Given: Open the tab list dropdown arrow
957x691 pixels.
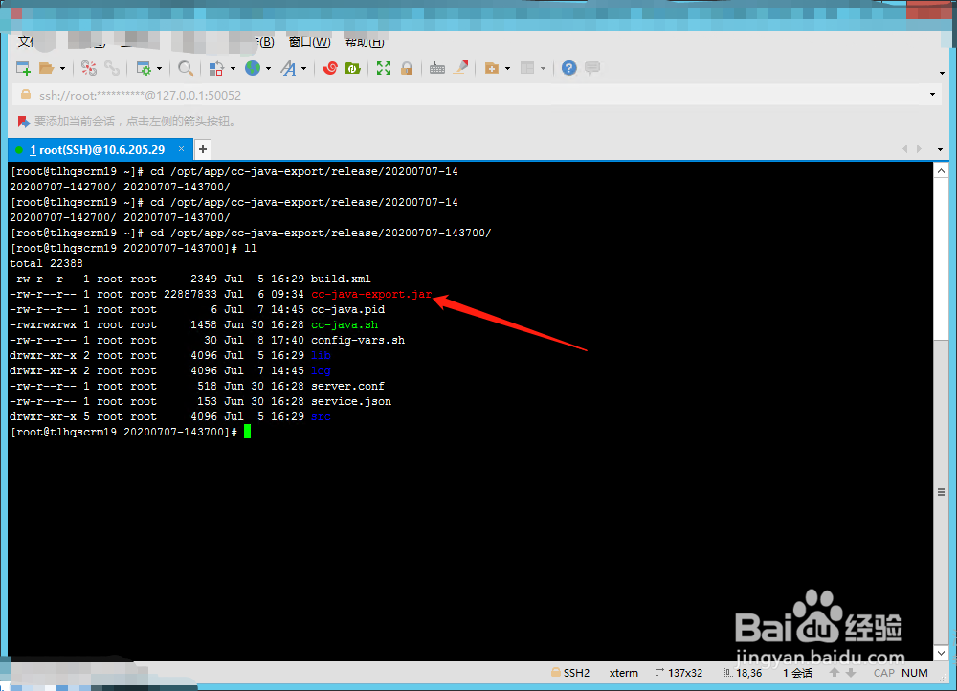Looking at the screenshot, I should click(x=940, y=149).
